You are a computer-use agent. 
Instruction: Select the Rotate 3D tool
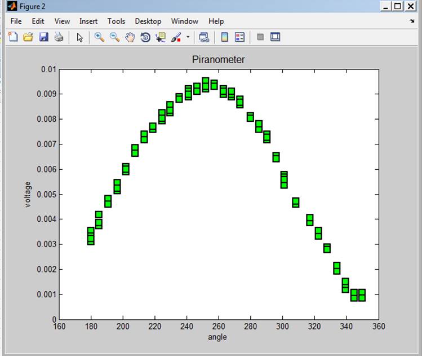coord(145,37)
